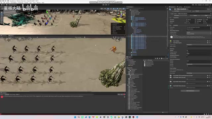
Task: Open taskbar Search
Action: coord(79,117)
